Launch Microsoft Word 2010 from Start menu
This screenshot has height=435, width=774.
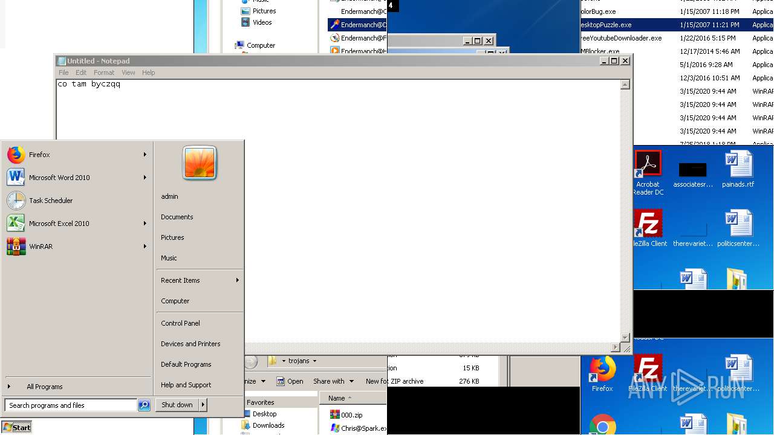[77, 178]
